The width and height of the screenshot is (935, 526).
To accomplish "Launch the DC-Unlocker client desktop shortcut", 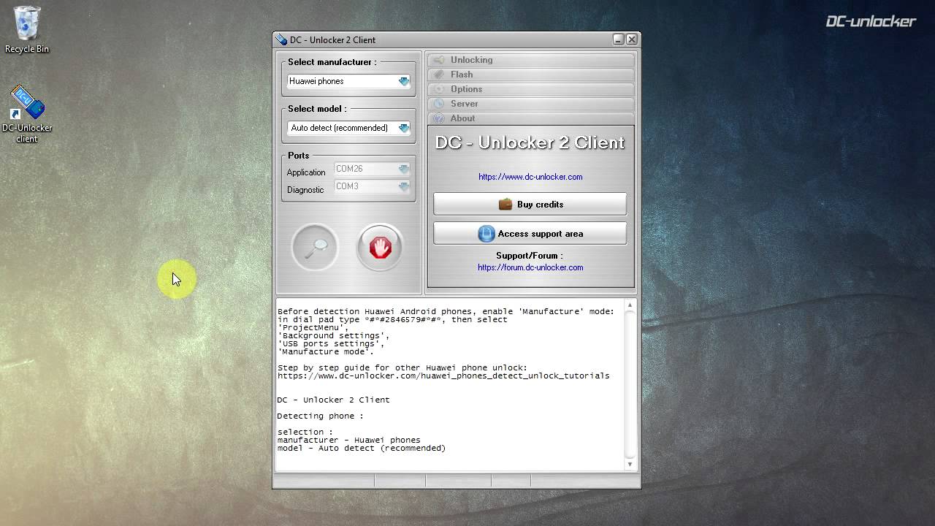I will (x=27, y=115).
